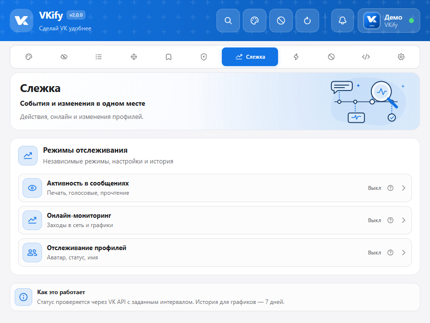Click Выкл status for Онлайн-мониторинг
Image resolution: width=430 pixels, height=323 pixels.
(x=374, y=220)
